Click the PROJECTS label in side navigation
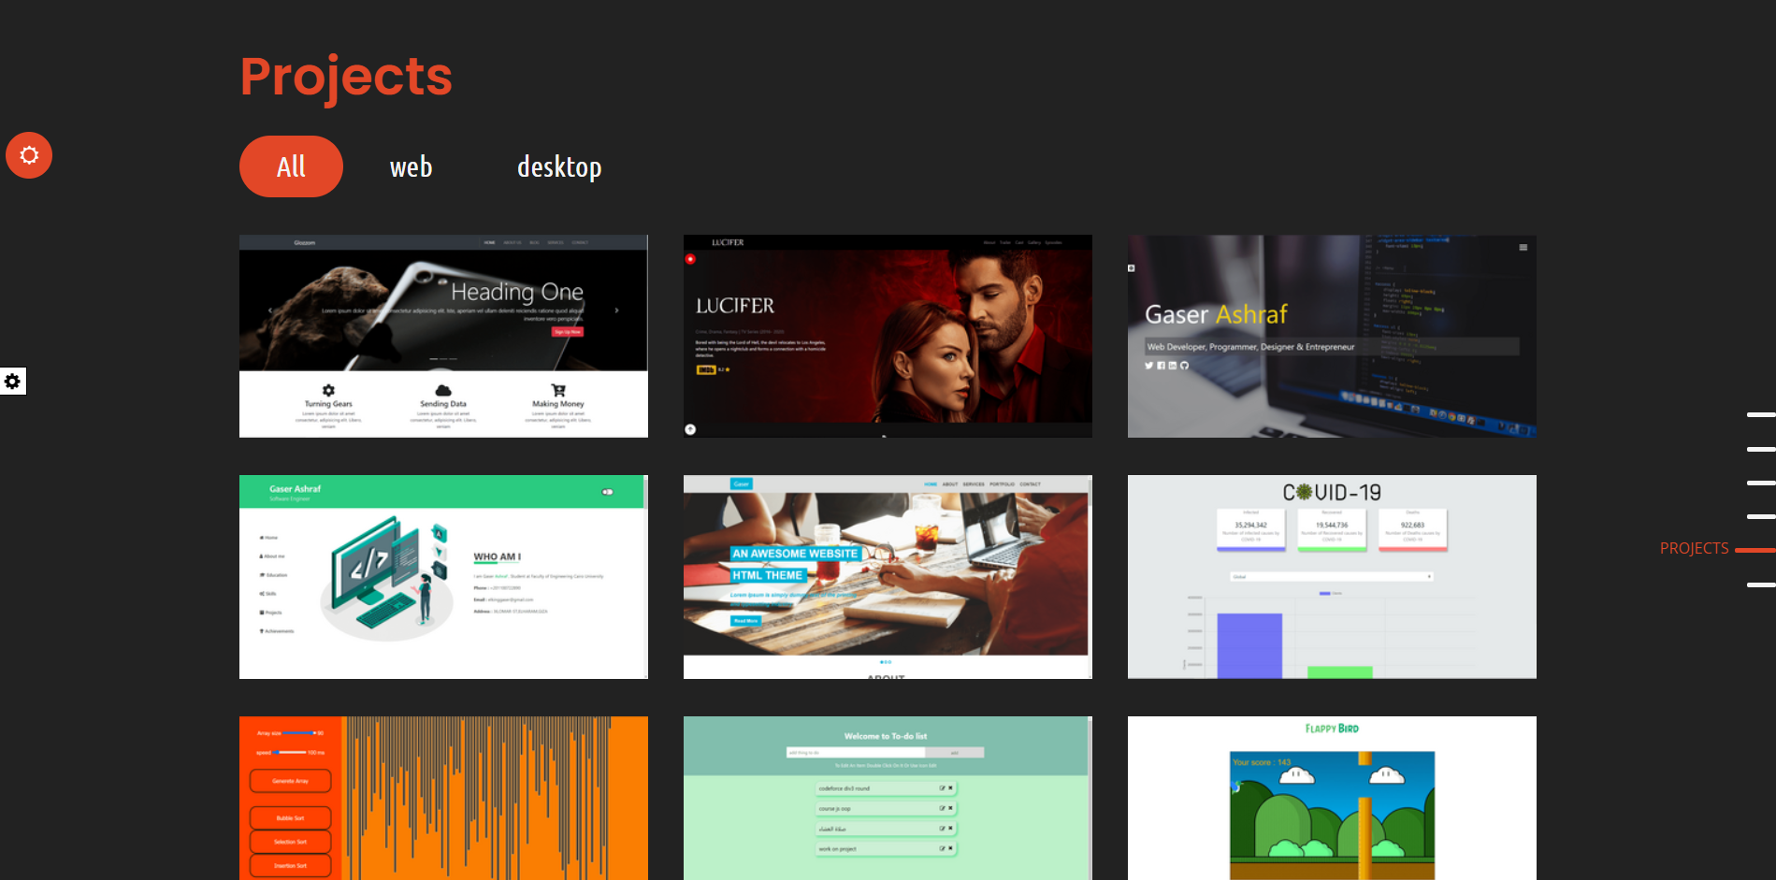1776x880 pixels. click(x=1694, y=549)
